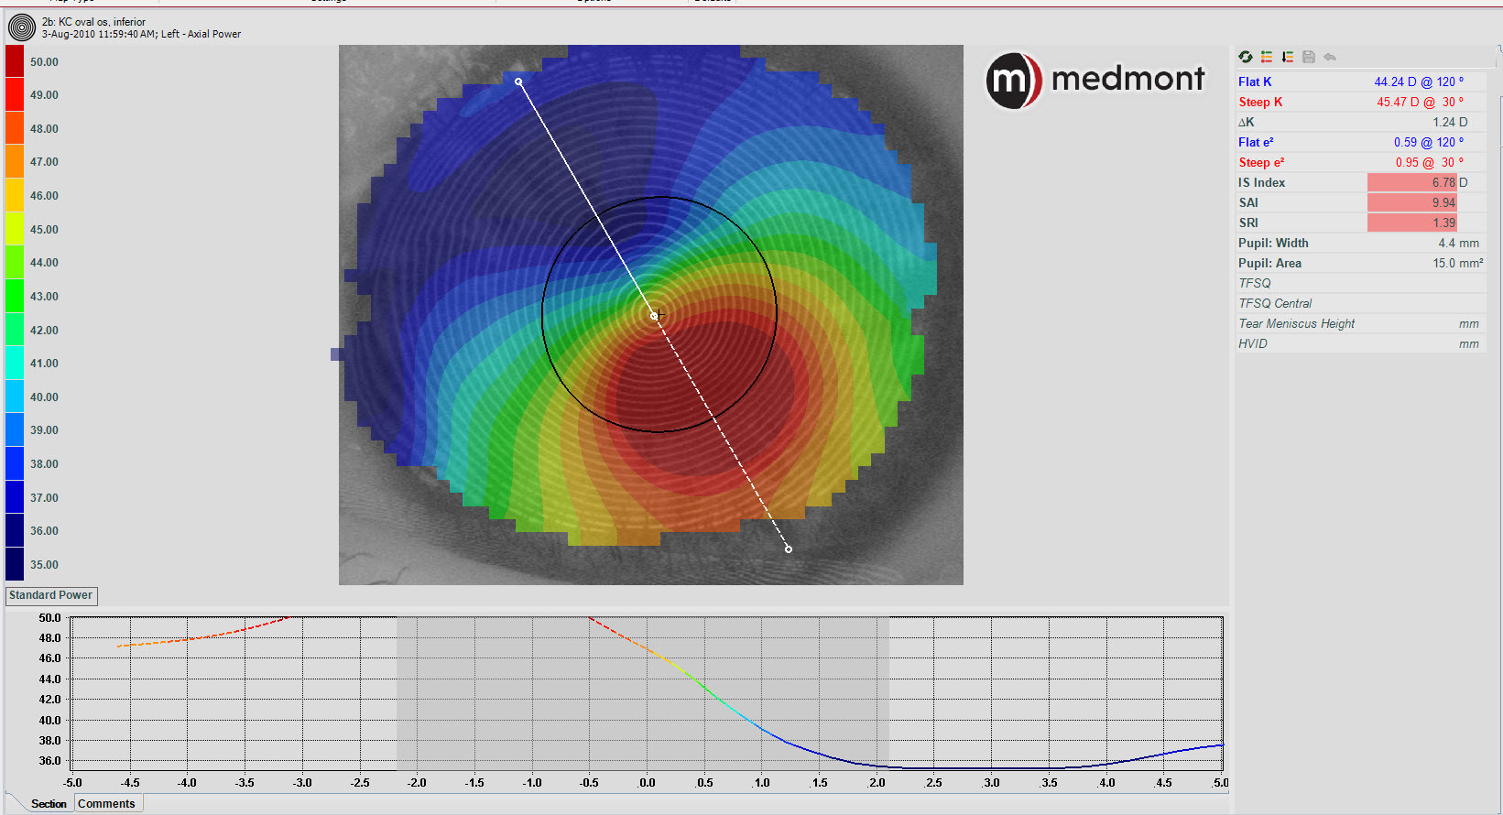Click the Medmont logo
Screen dimensions: 1503x815
point(1095,80)
